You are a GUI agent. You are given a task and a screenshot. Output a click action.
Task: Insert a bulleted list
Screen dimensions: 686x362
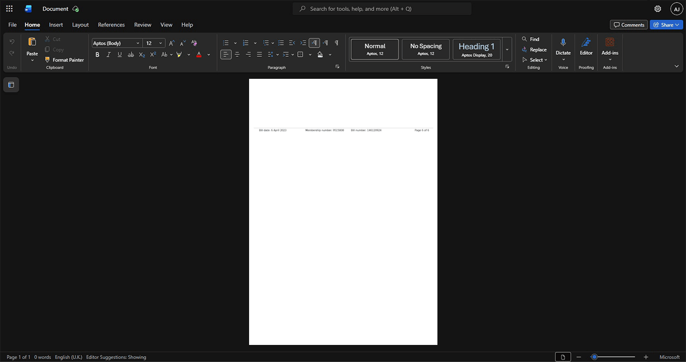pyautogui.click(x=226, y=43)
